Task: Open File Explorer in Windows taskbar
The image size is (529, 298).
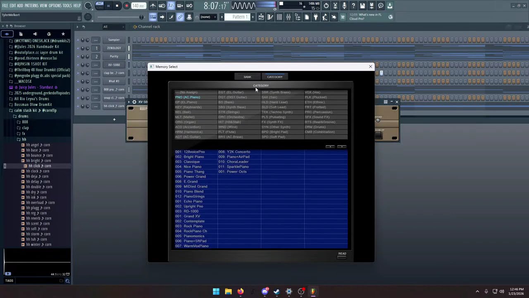Action: pos(228,291)
